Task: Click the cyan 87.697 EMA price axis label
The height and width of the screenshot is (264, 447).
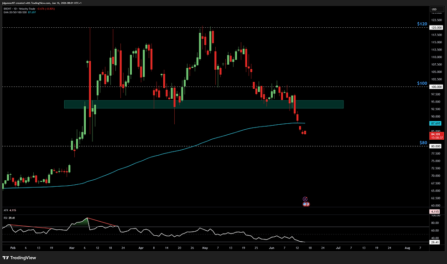Action: 436,123
